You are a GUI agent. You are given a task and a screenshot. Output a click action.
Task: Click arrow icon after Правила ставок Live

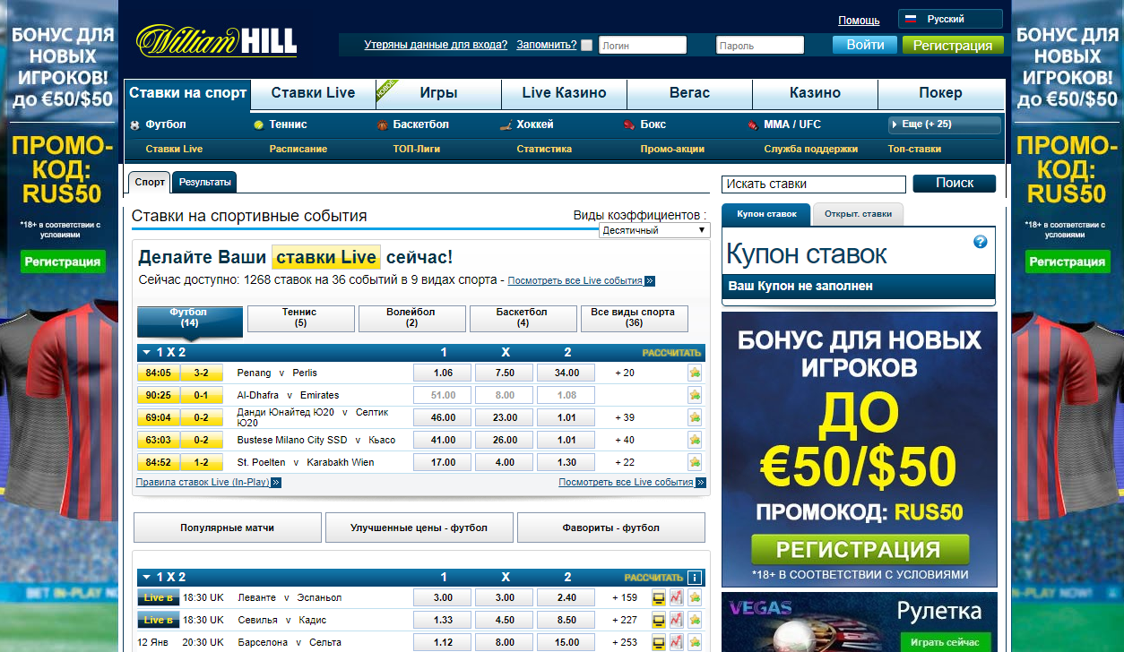[x=276, y=482]
